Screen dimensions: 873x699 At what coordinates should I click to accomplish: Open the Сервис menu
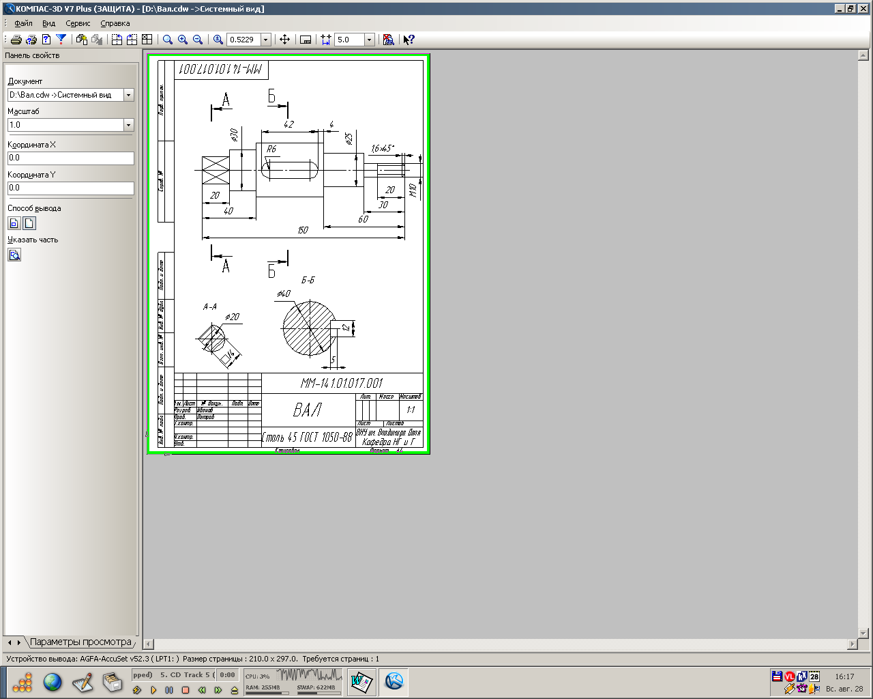coord(78,23)
